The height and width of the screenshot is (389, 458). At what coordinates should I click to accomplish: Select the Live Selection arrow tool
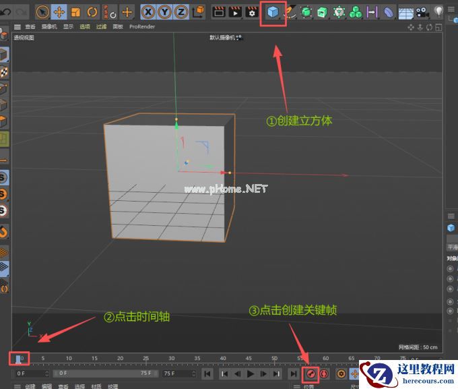[42, 12]
